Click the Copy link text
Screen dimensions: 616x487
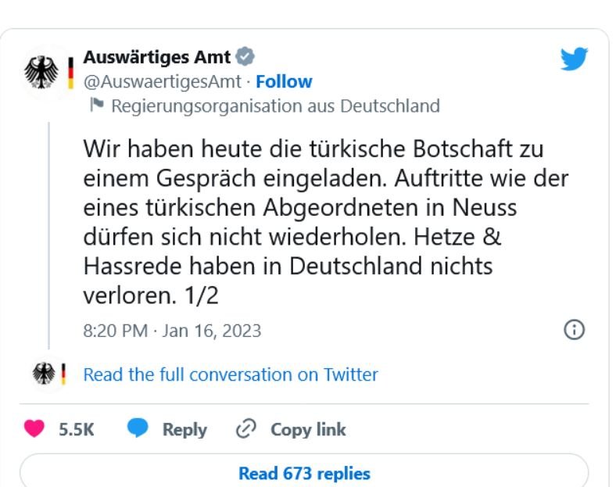(308, 429)
